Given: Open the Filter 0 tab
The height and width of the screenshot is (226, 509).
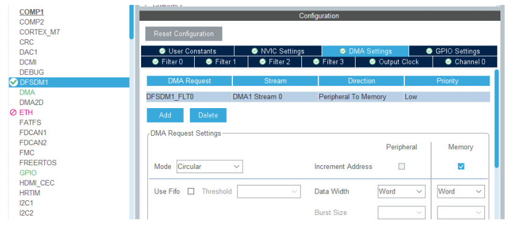Looking at the screenshot, I should [168, 62].
